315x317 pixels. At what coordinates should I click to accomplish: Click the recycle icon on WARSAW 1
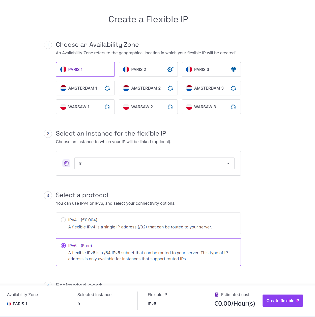point(107,107)
